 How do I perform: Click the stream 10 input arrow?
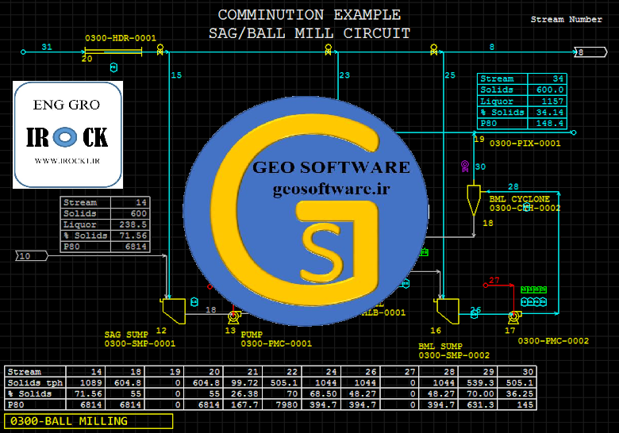[x=32, y=256]
